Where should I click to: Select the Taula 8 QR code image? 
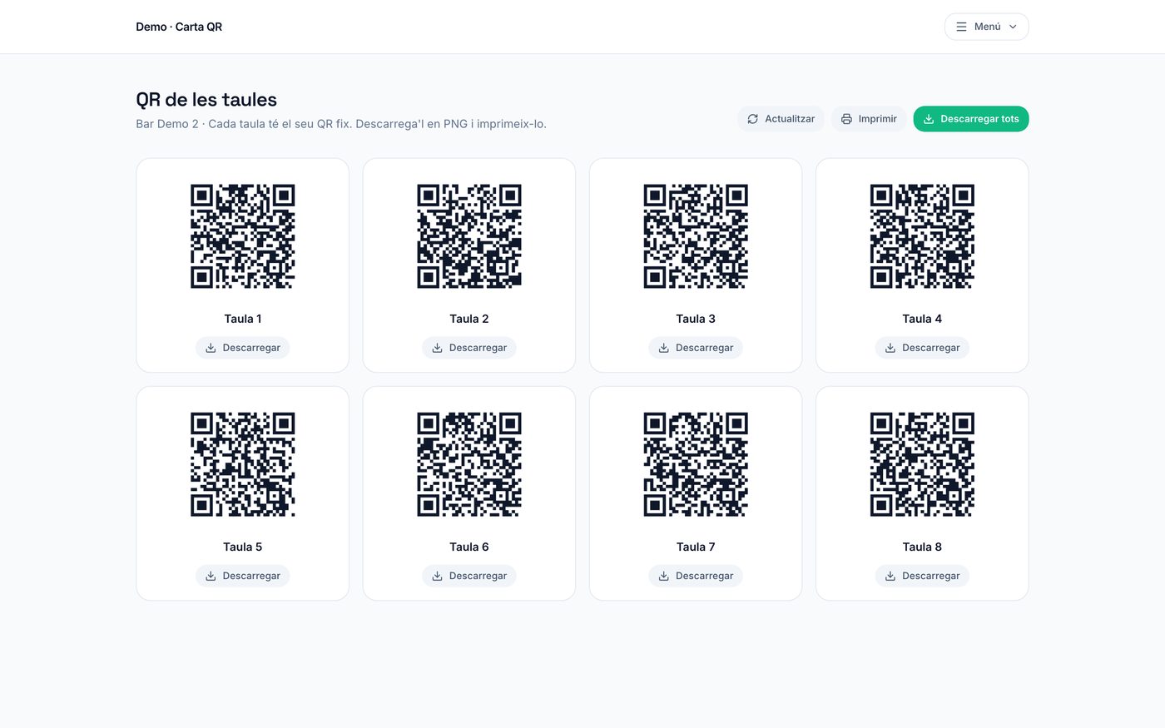coord(922,464)
